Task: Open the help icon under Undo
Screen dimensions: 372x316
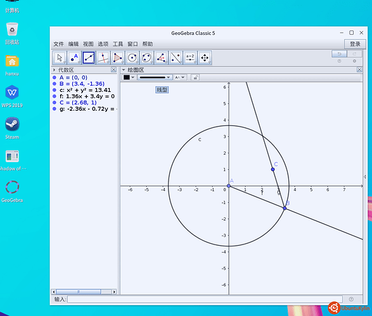Action: (x=339, y=61)
